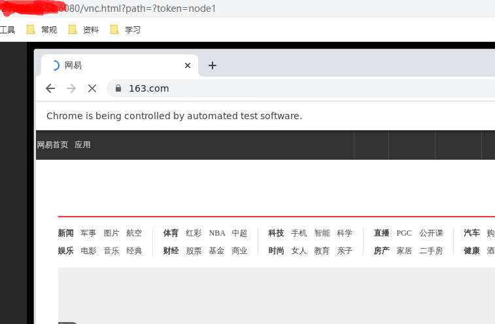
Task: Click the Chrome forward arrow
Action: point(71,88)
